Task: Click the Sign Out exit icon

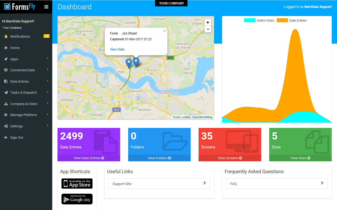Action: 6,137
